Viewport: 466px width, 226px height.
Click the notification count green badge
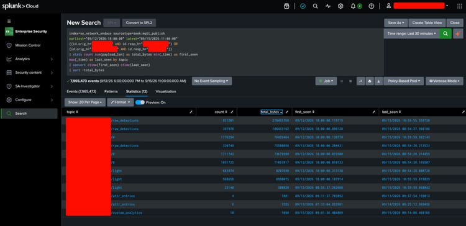[x=360, y=6]
